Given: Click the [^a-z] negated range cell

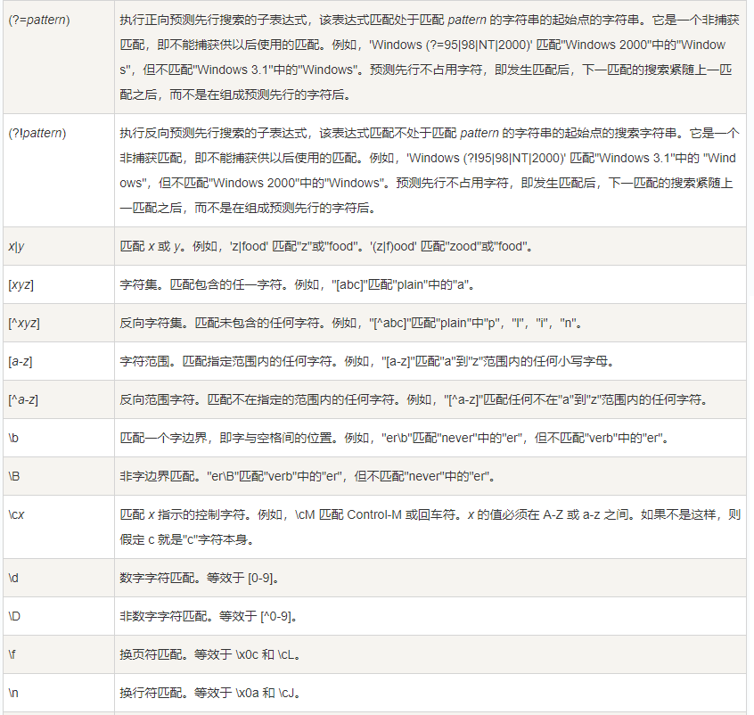Looking at the screenshot, I should pos(59,399).
